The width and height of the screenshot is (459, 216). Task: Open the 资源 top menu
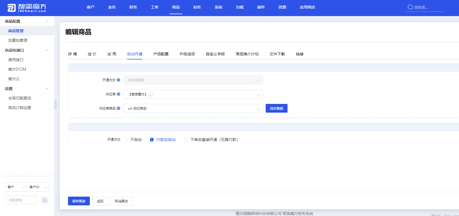pyautogui.click(x=282, y=7)
